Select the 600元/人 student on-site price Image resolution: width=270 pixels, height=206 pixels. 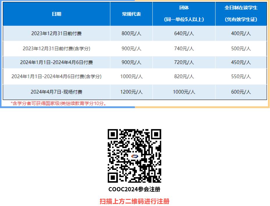241,92
